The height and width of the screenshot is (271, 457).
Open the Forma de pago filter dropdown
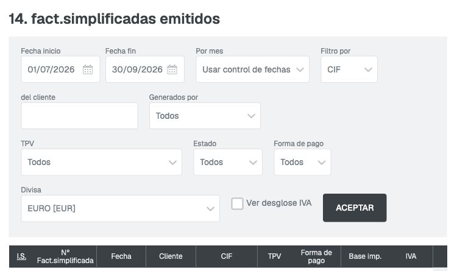302,162
